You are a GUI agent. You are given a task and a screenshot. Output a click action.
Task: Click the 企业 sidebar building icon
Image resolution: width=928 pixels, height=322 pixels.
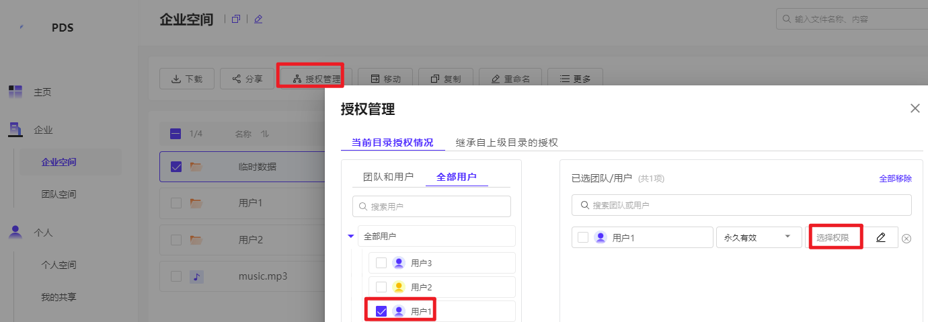click(x=15, y=130)
